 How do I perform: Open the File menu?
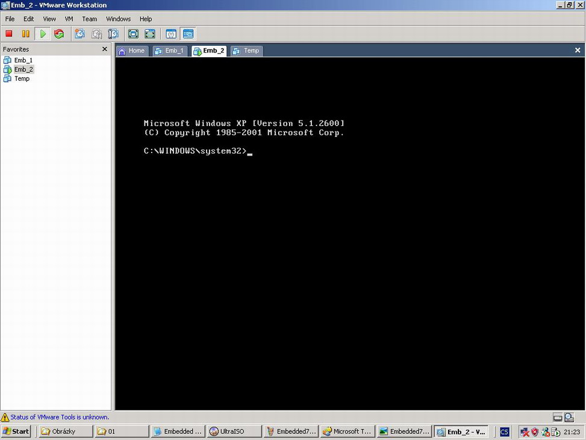(10, 19)
